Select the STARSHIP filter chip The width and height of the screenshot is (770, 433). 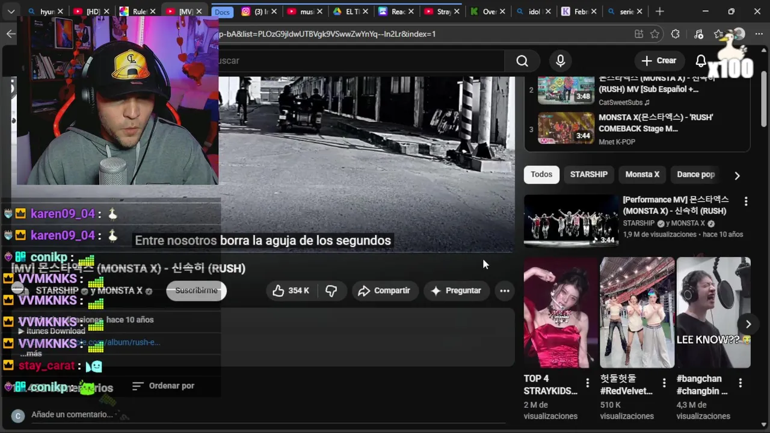tap(589, 174)
